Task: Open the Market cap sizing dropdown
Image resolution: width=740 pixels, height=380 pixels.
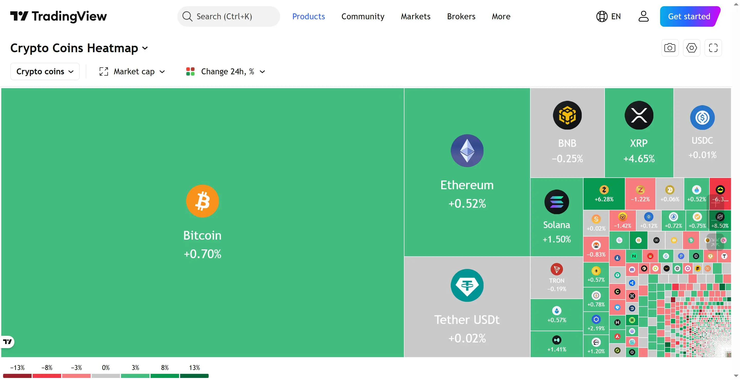Action: pyautogui.click(x=132, y=71)
